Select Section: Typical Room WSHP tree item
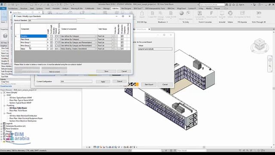This screenshot has height=155, width=275. [x=20, y=103]
